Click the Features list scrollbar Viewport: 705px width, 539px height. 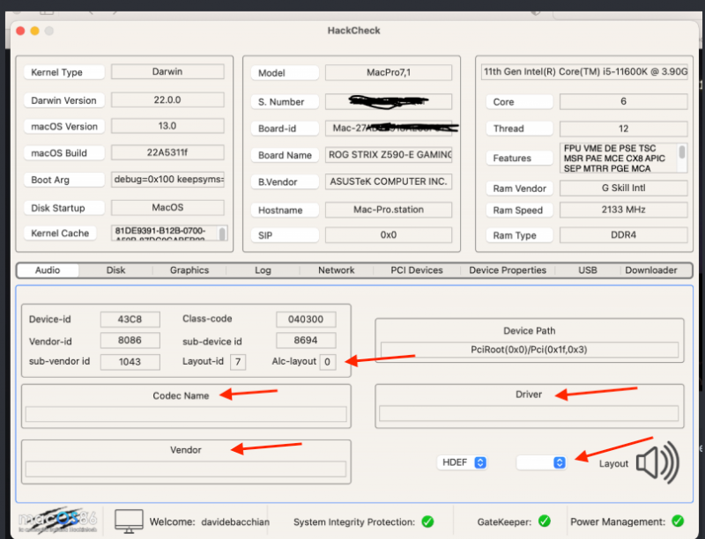(682, 158)
